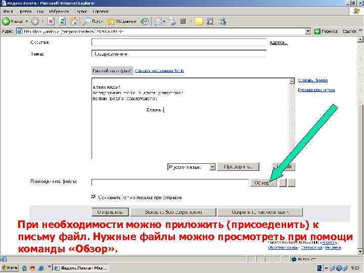
Task: Expand the address bar history dropdown
Action: pyautogui.click(x=308, y=31)
